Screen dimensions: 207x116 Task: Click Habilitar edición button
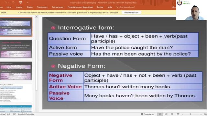[x=131, y=13]
